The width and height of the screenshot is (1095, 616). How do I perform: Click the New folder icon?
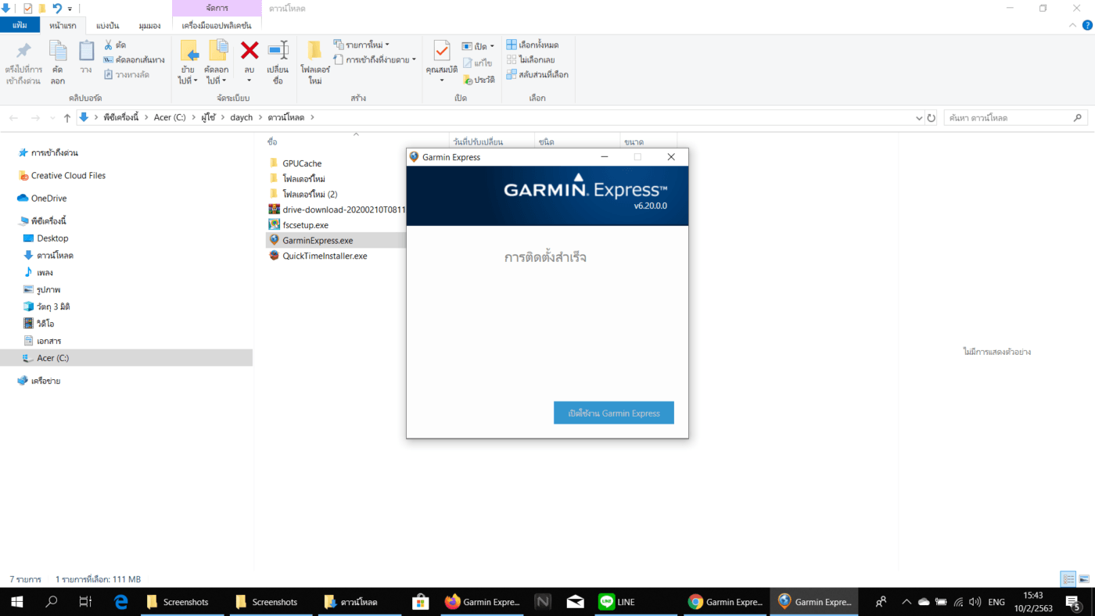click(314, 51)
